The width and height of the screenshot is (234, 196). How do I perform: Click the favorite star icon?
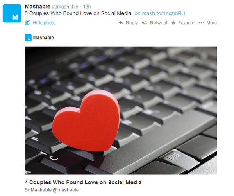pos(173,23)
